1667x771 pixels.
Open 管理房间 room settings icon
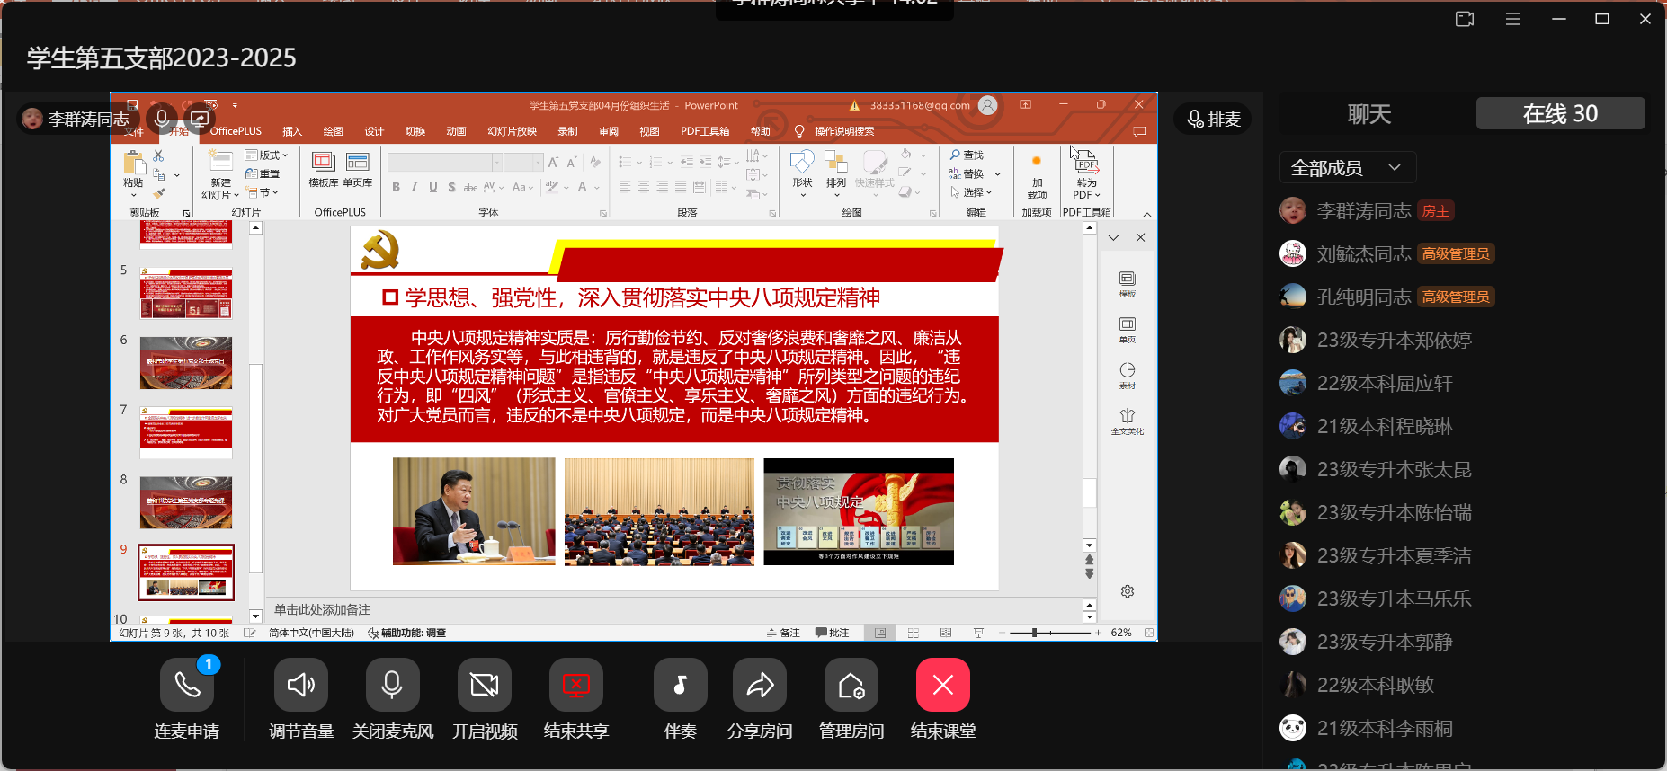pos(851,686)
